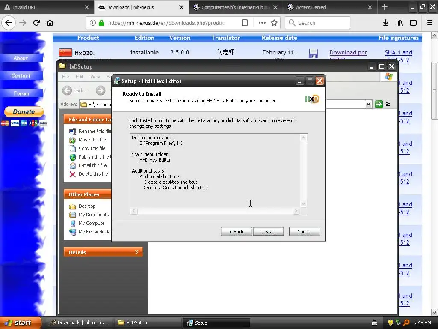438x329 pixels.
Task: Switch to Access Denied tab
Action: [x=330, y=7]
